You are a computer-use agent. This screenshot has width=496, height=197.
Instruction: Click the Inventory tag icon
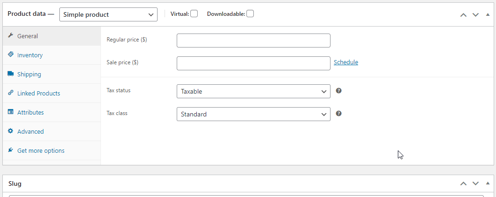point(10,55)
